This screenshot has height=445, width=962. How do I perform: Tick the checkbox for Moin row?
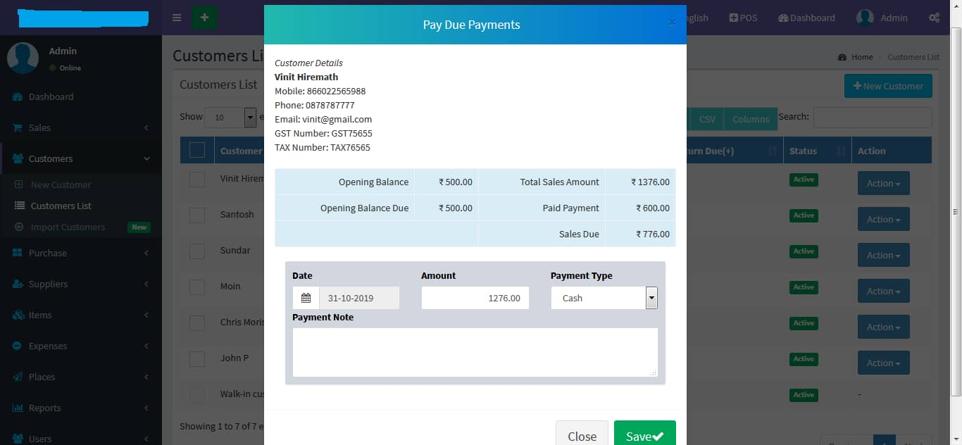197,287
